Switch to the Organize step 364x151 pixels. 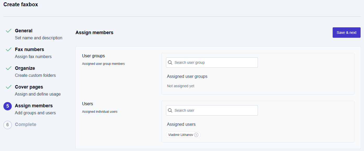click(25, 68)
